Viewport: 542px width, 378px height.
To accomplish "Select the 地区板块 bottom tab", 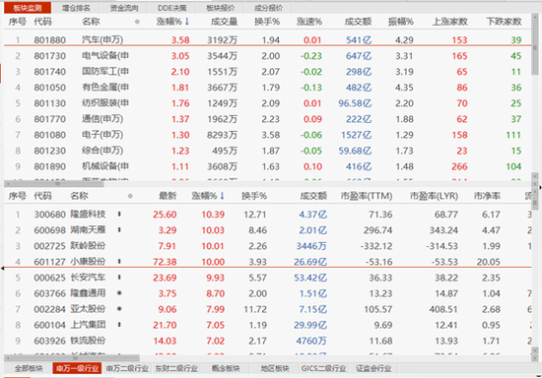I will (x=275, y=368).
